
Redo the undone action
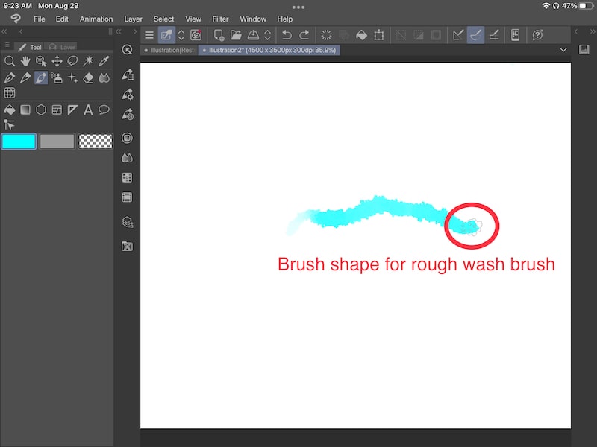[304, 35]
